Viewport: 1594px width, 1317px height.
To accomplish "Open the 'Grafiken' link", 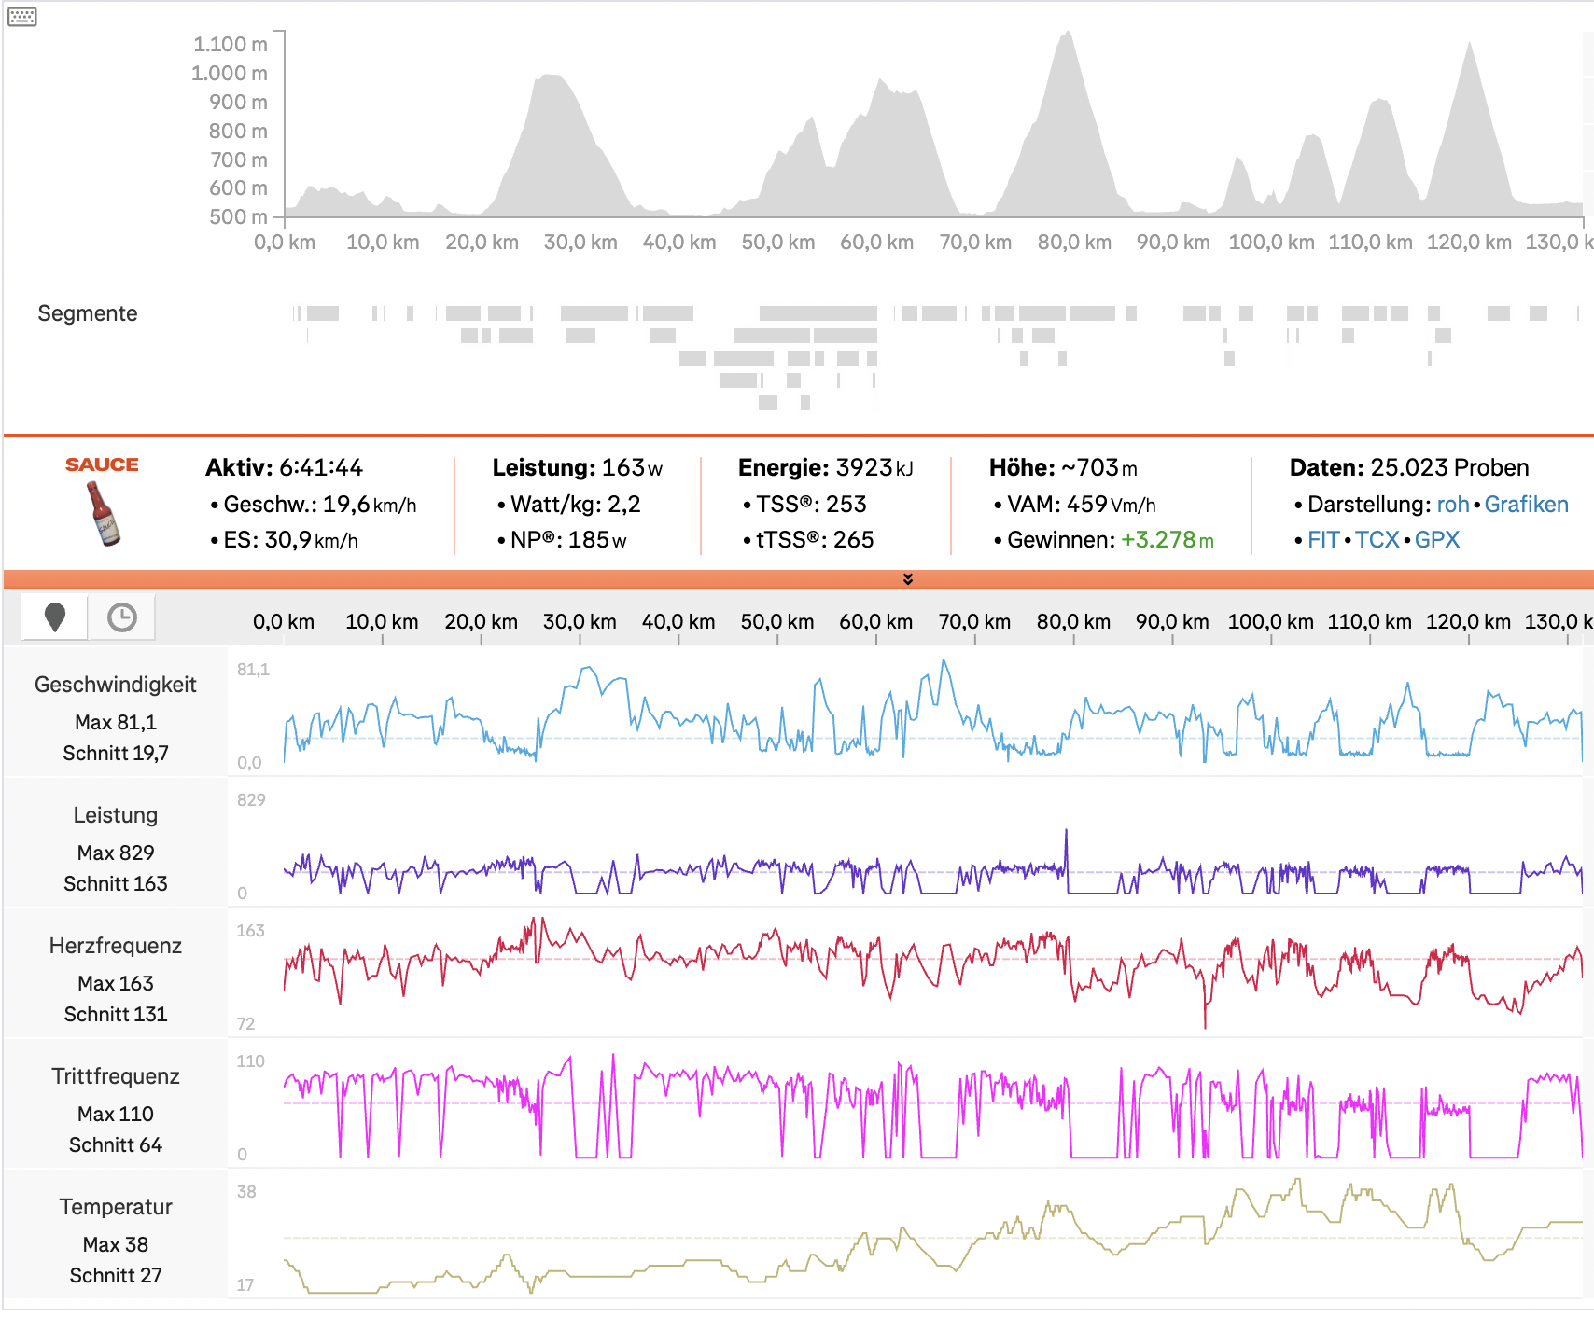I will 1527,505.
